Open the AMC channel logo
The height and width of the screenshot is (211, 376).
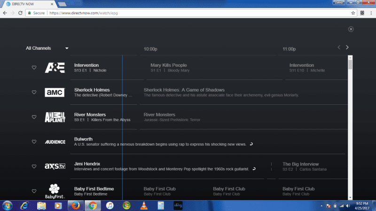pos(55,92)
